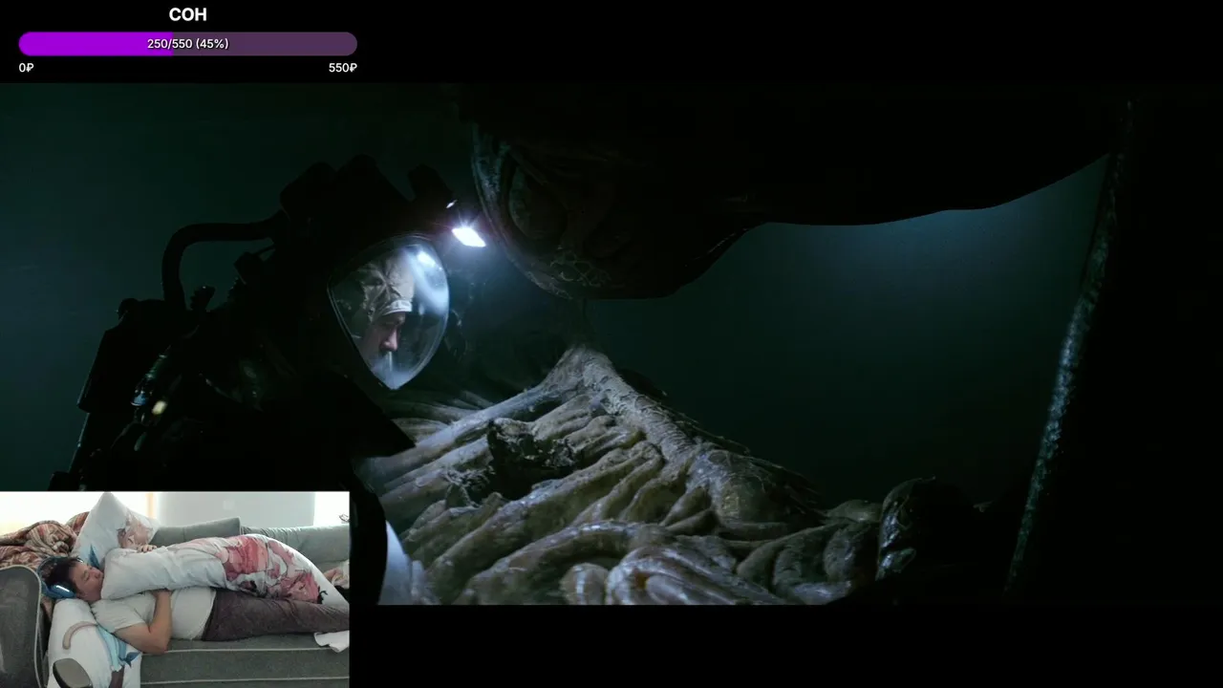Click the '250/550 (45%)' progress text
The image size is (1223, 688).
click(187, 44)
